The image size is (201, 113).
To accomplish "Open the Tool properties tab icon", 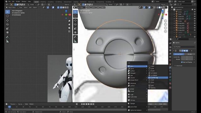I will coord(170,43).
